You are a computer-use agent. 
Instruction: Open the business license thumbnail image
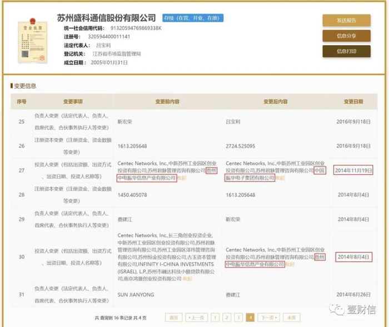tap(33, 41)
